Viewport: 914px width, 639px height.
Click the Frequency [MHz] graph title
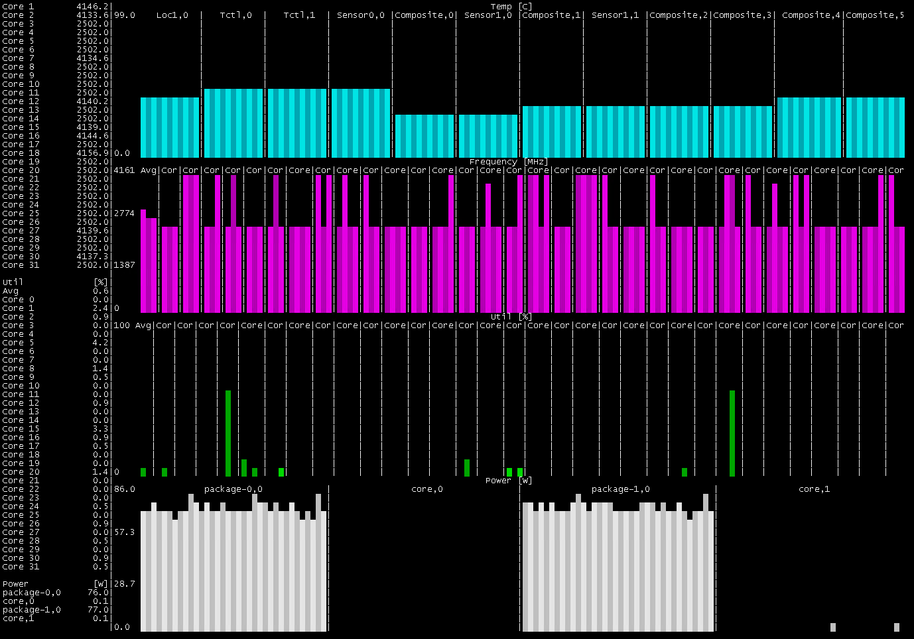click(509, 162)
